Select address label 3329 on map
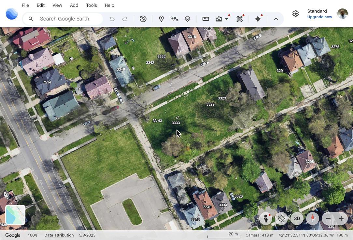353x240 pixels. tap(210, 104)
